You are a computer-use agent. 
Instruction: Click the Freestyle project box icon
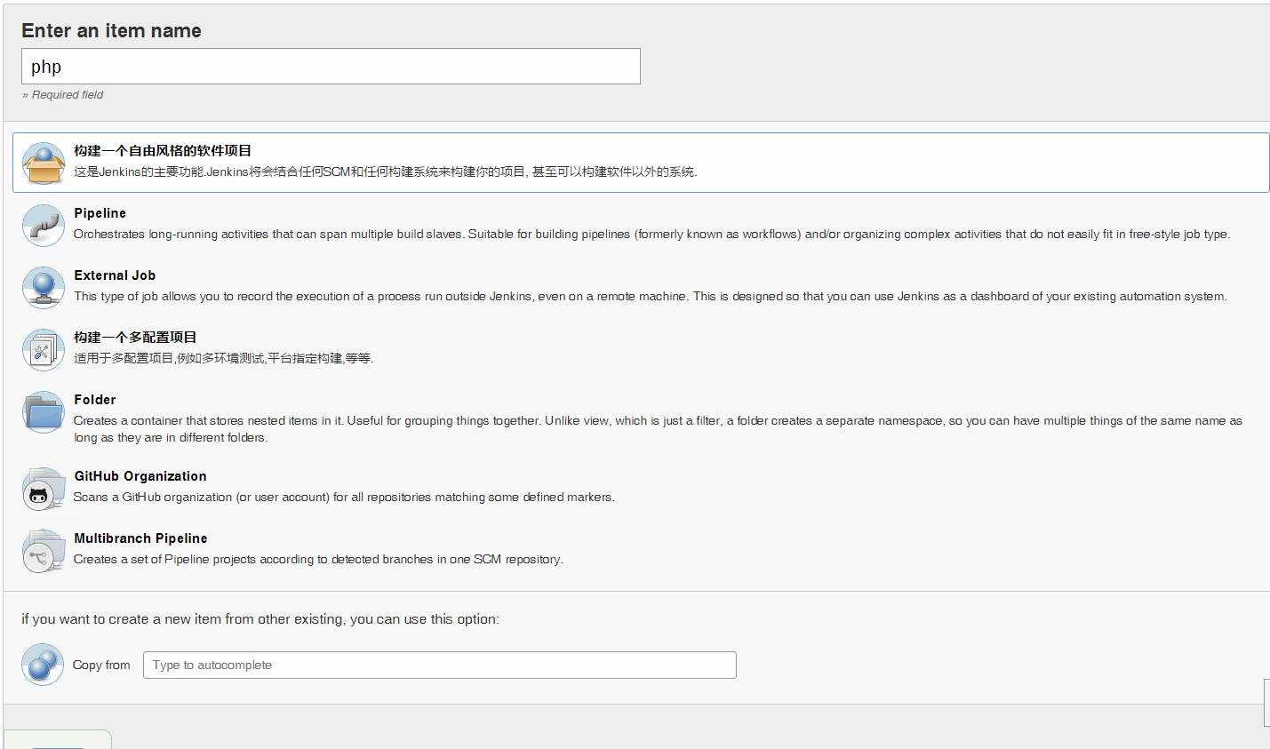(43, 163)
